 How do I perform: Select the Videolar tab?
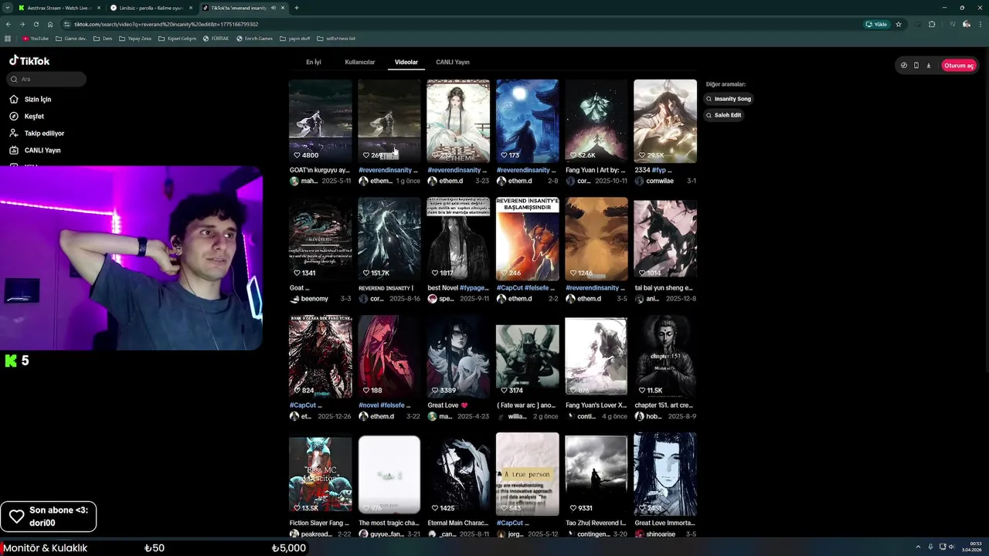(x=406, y=62)
